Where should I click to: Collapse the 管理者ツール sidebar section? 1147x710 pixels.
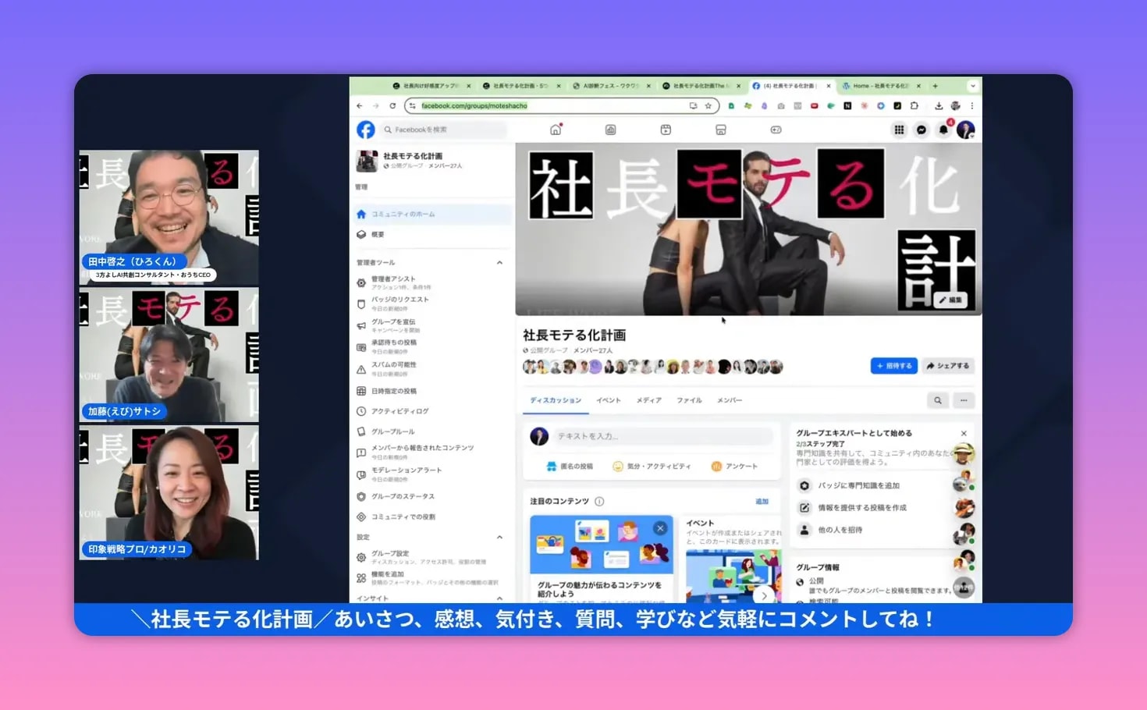click(499, 263)
